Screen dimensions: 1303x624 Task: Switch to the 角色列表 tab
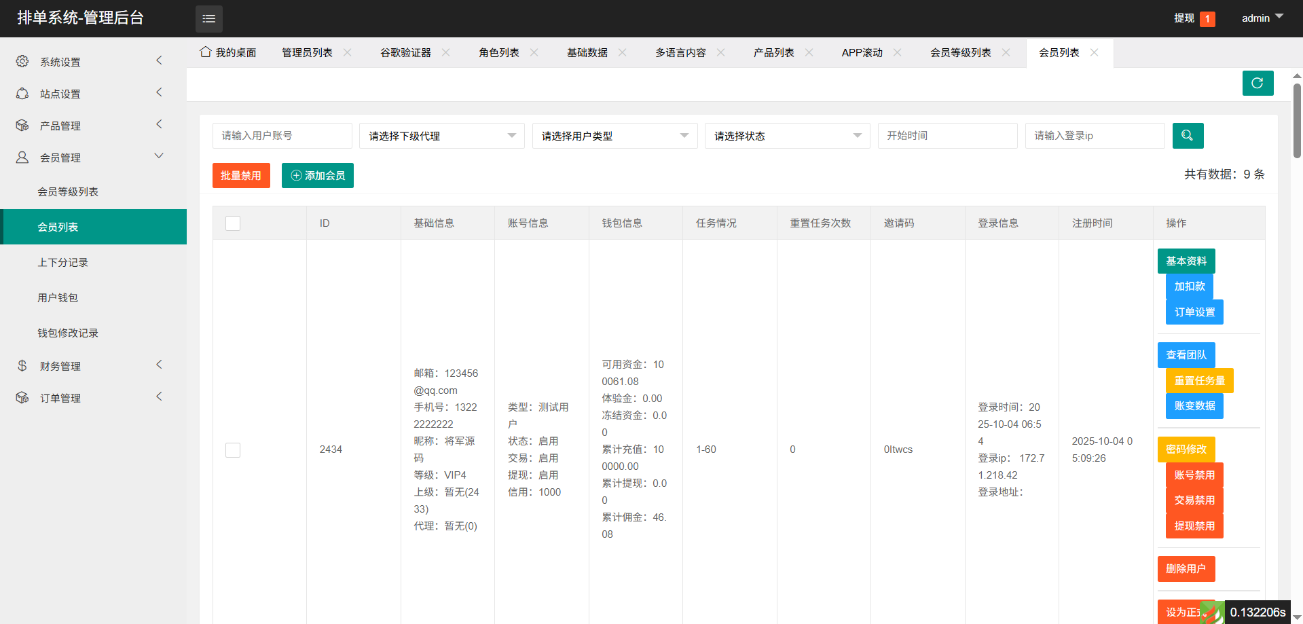pos(499,53)
